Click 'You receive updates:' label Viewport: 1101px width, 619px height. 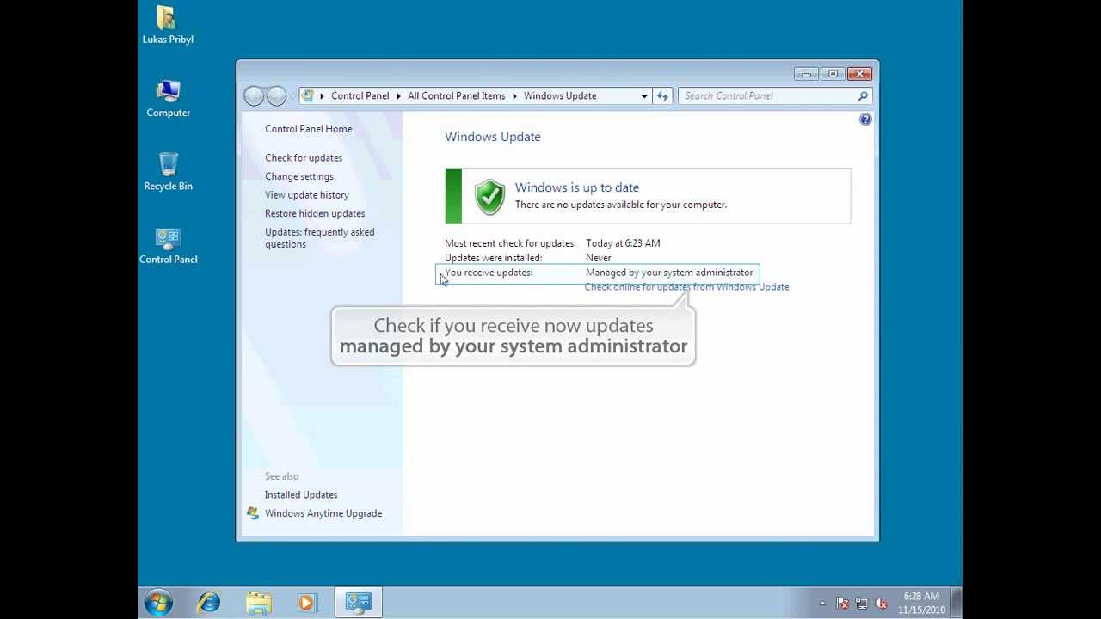(x=489, y=273)
